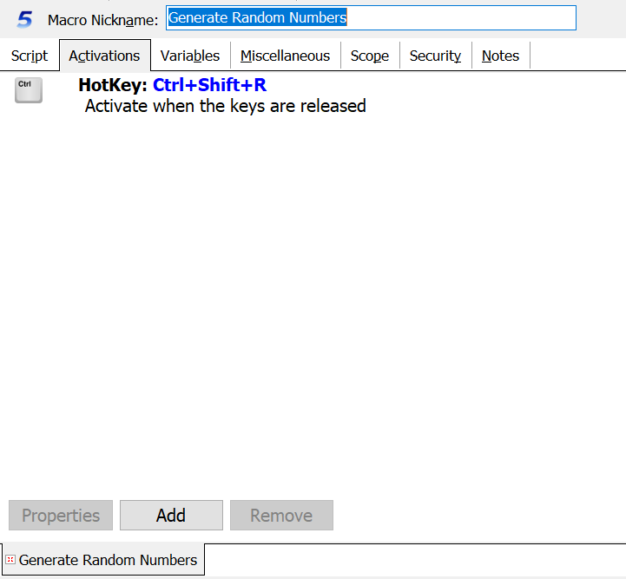626x579 pixels.
Task: Go to the Variables tab
Action: click(190, 56)
